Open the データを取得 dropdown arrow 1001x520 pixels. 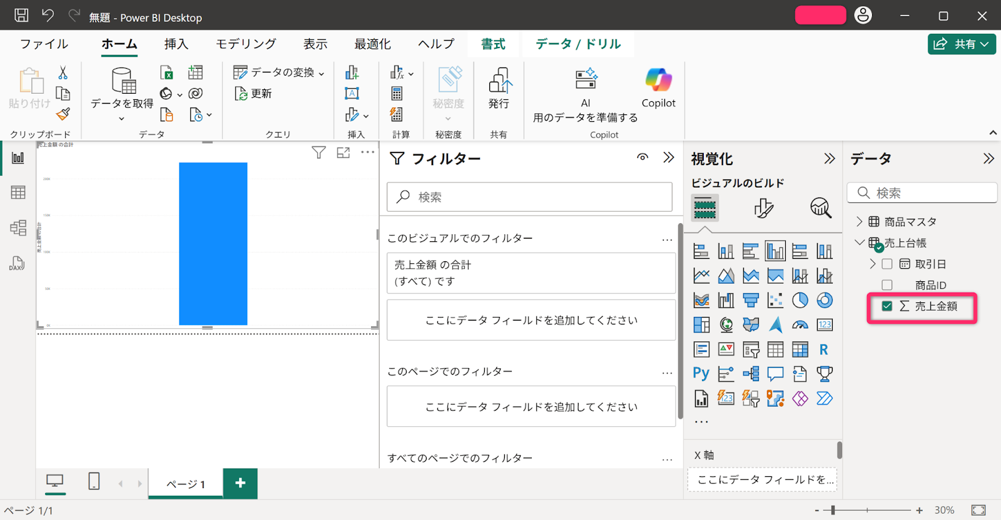click(x=122, y=118)
